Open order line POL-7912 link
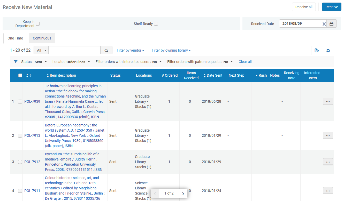This screenshot has height=201, width=344. point(32,162)
